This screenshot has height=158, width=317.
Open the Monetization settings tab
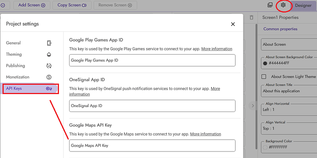coord(29,77)
